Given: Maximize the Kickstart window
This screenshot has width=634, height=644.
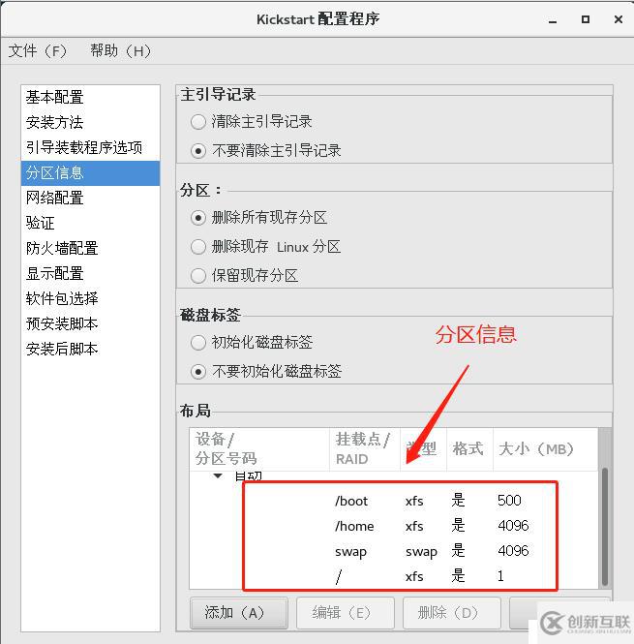Looking at the screenshot, I should pyautogui.click(x=586, y=19).
